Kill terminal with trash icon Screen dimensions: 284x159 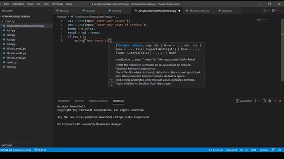[269, 101]
